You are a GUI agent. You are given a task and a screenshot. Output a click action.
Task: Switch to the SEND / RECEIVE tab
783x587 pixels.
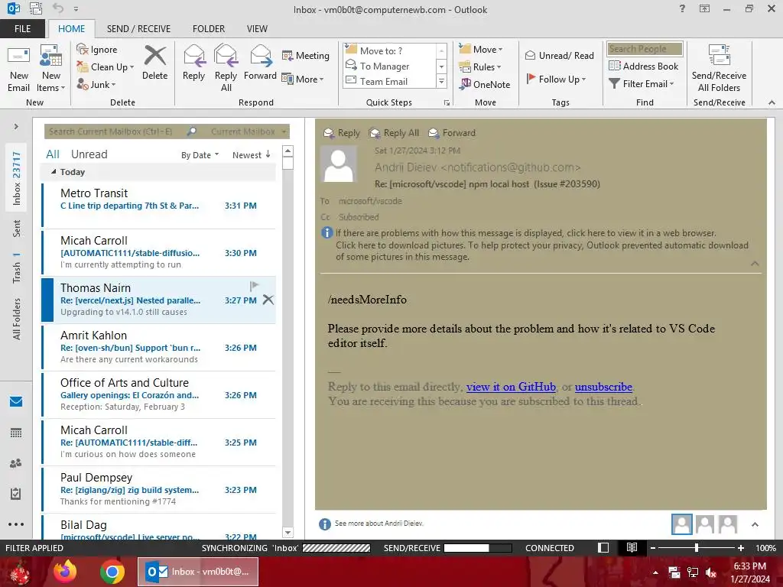click(x=138, y=29)
